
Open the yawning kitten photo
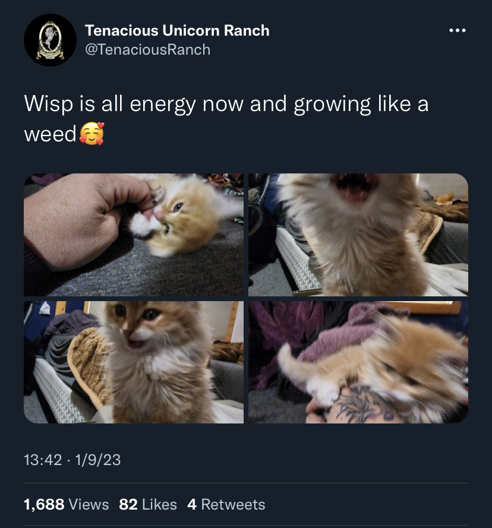(x=358, y=235)
